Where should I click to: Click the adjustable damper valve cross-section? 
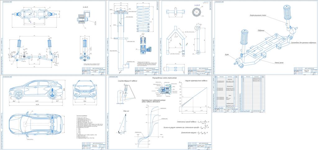[x=166, y=89]
